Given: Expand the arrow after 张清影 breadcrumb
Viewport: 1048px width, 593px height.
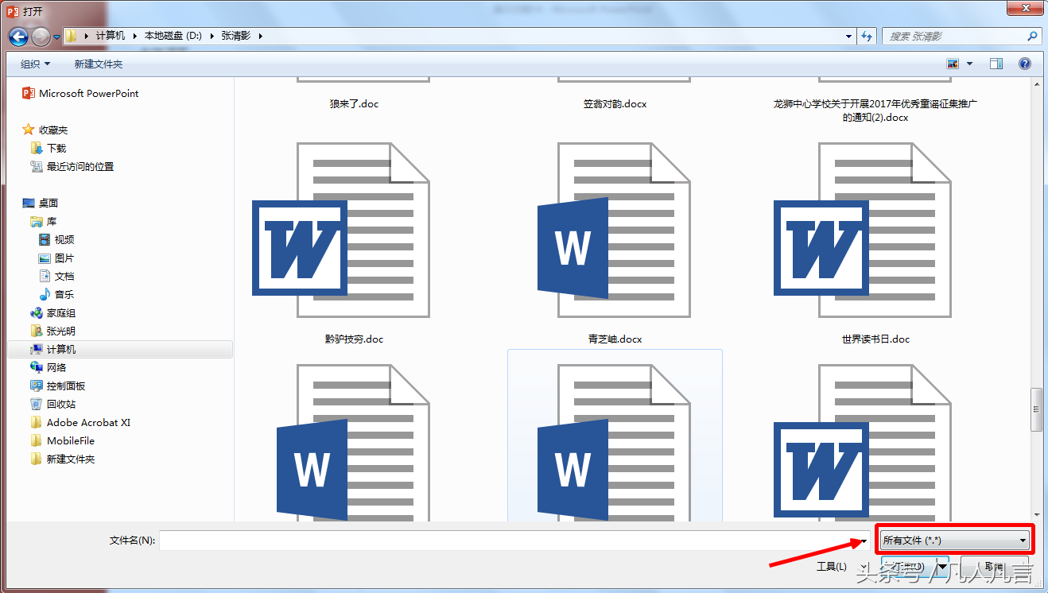Looking at the screenshot, I should pyautogui.click(x=259, y=36).
